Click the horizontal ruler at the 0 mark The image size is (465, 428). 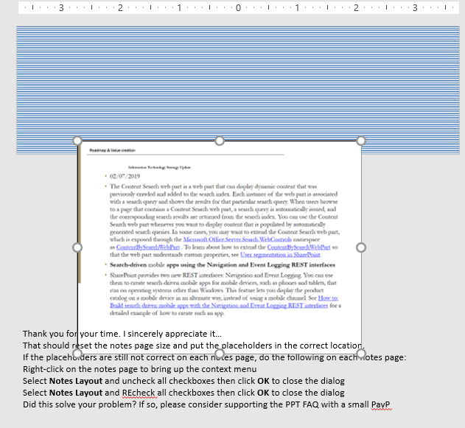click(238, 7)
